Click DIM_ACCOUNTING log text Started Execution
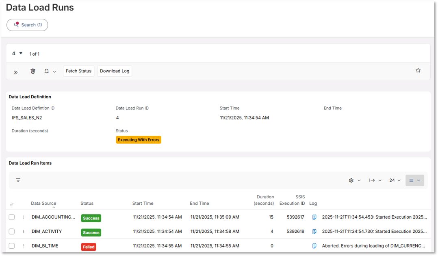Screen dimensions: 438x256 pyautogui.click(x=375, y=217)
